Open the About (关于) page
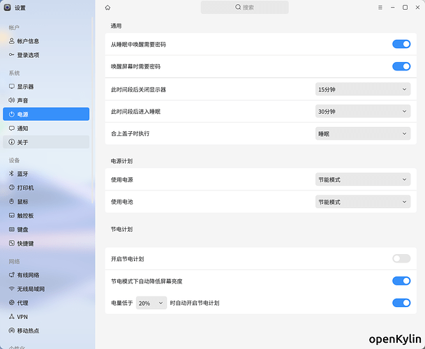 coord(22,142)
